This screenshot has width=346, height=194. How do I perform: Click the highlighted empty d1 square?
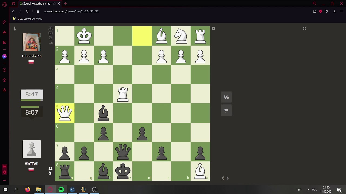[142, 36]
